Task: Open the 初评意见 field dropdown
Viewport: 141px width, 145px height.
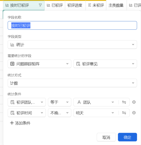Action: 105,64
